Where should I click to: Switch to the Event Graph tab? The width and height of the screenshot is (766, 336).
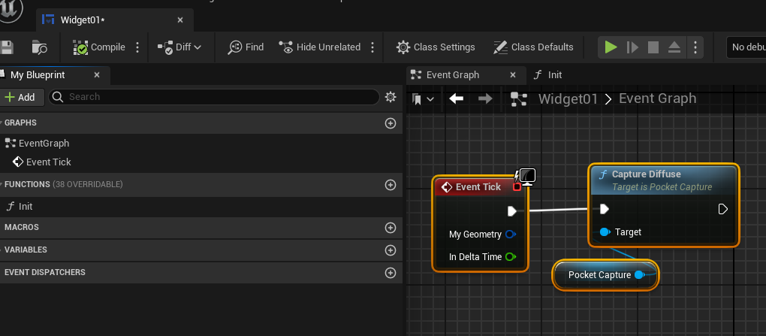[466, 75]
